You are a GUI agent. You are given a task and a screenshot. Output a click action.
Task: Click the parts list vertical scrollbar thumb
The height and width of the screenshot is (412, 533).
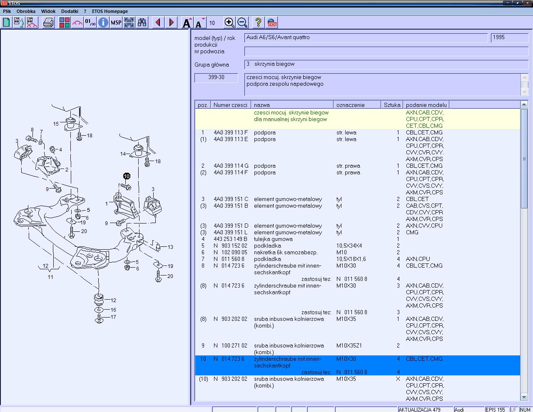pos(524,159)
